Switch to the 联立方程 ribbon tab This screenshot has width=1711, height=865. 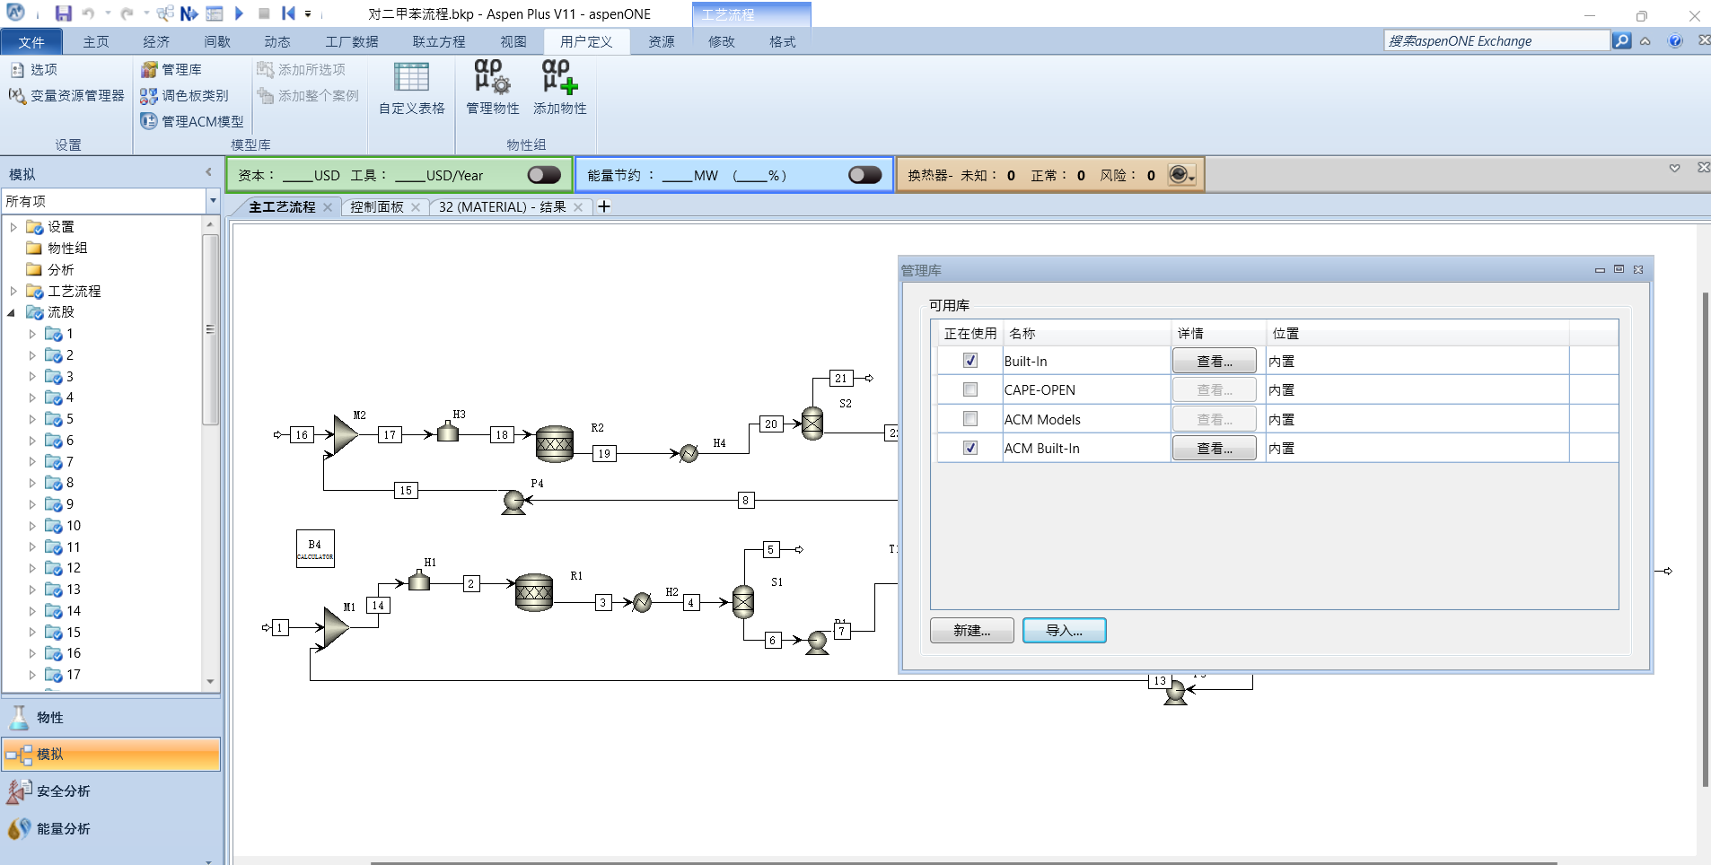(x=439, y=41)
